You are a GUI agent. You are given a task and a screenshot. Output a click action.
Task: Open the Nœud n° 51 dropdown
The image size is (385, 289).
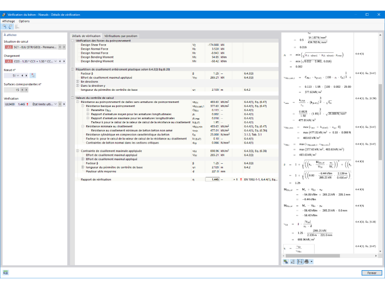click(x=18, y=76)
